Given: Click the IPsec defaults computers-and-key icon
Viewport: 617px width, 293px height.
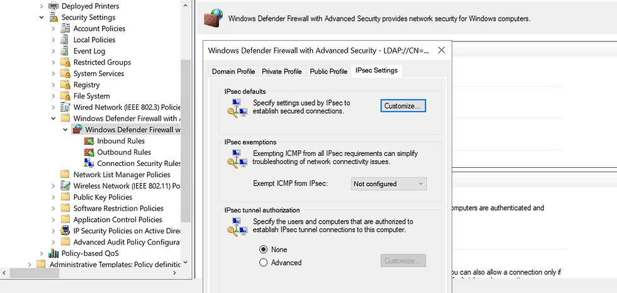Looking at the screenshot, I should point(237,108).
